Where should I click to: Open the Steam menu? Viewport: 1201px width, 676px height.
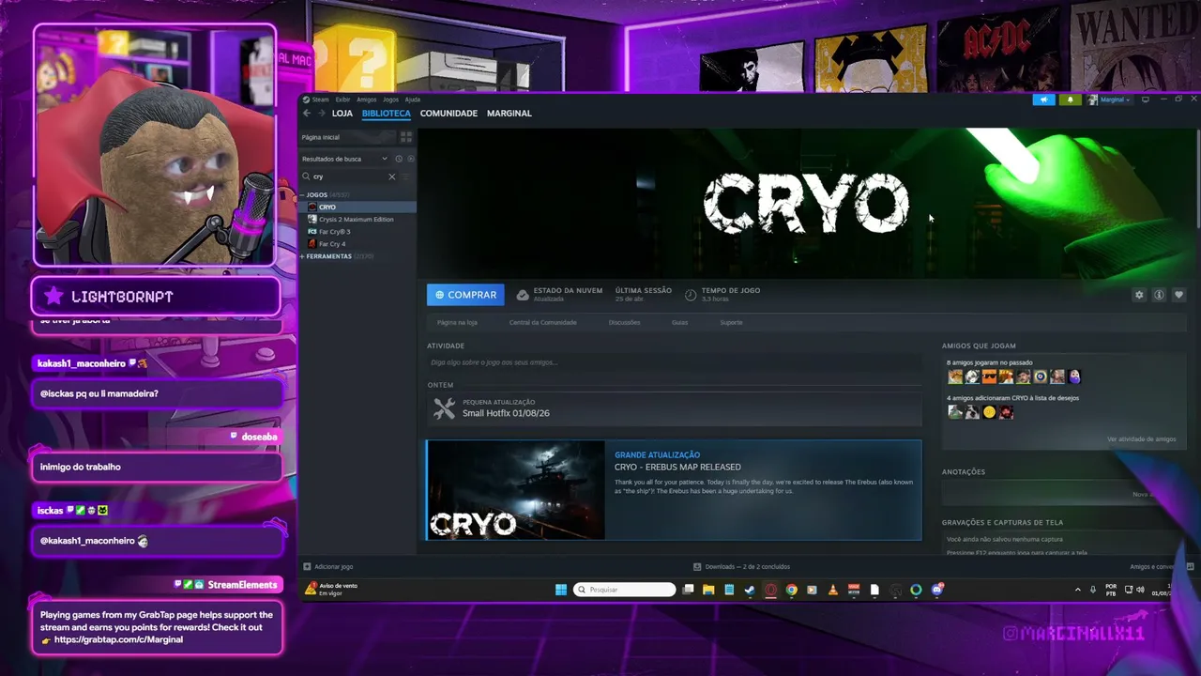click(317, 100)
